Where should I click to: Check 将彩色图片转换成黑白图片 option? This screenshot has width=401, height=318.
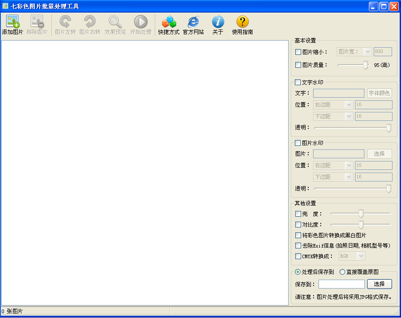click(297, 235)
